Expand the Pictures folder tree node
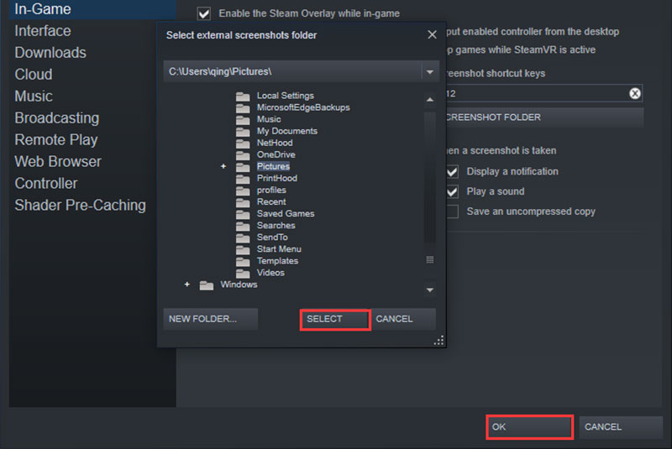Screen dimensions: 672x449 click(x=223, y=167)
